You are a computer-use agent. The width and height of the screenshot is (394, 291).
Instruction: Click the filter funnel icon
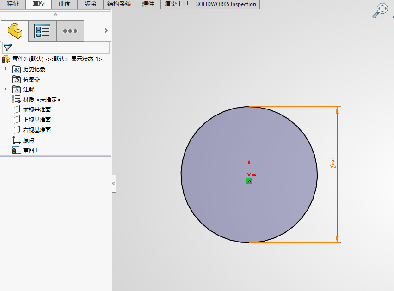pyautogui.click(x=7, y=48)
